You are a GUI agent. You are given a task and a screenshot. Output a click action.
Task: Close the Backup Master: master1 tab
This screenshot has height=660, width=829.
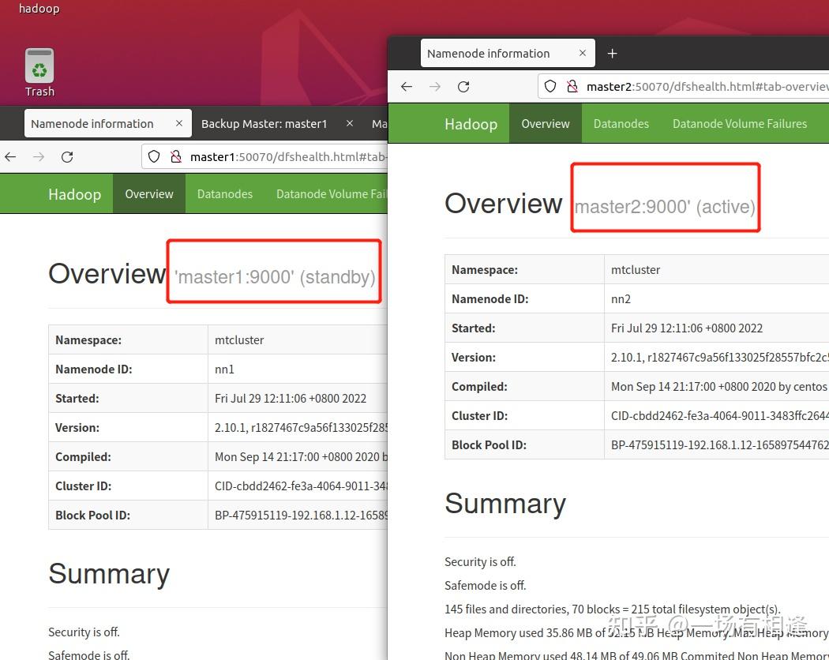(350, 123)
